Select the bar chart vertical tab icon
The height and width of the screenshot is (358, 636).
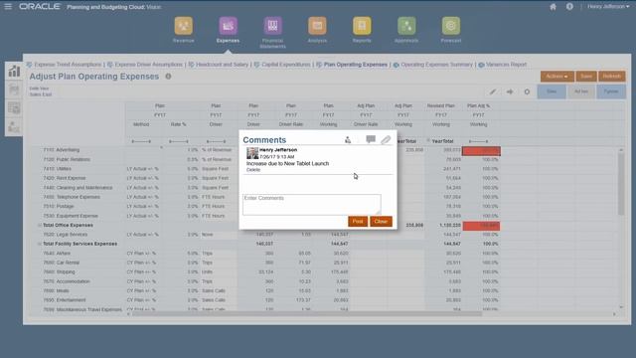pyautogui.click(x=14, y=71)
